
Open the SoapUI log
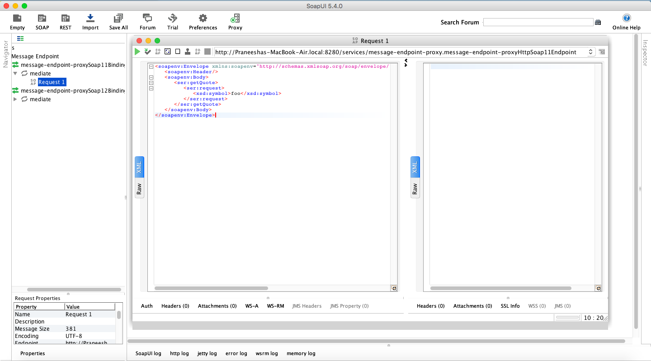tap(148, 353)
